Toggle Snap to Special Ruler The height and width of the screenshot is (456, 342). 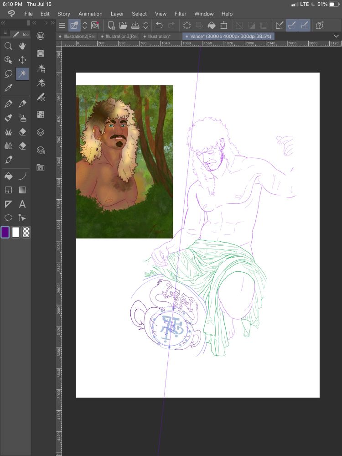click(292, 25)
